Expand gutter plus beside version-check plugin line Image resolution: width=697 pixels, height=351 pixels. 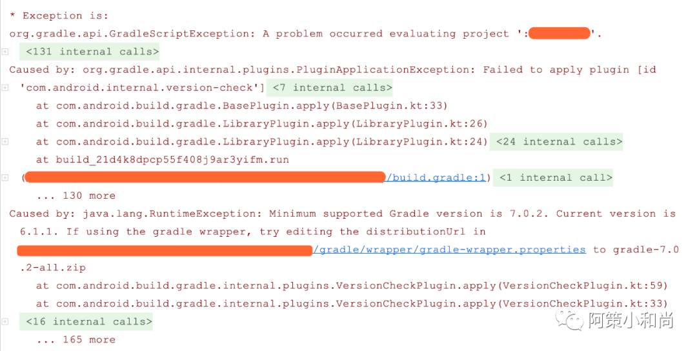click(x=5, y=88)
